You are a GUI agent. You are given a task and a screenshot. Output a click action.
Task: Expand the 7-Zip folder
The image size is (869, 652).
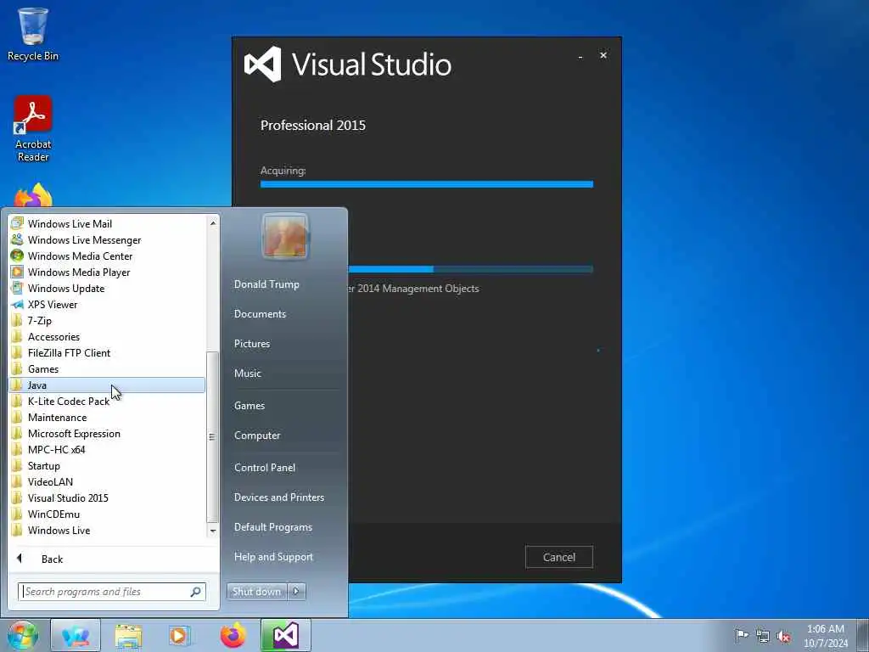click(107, 320)
